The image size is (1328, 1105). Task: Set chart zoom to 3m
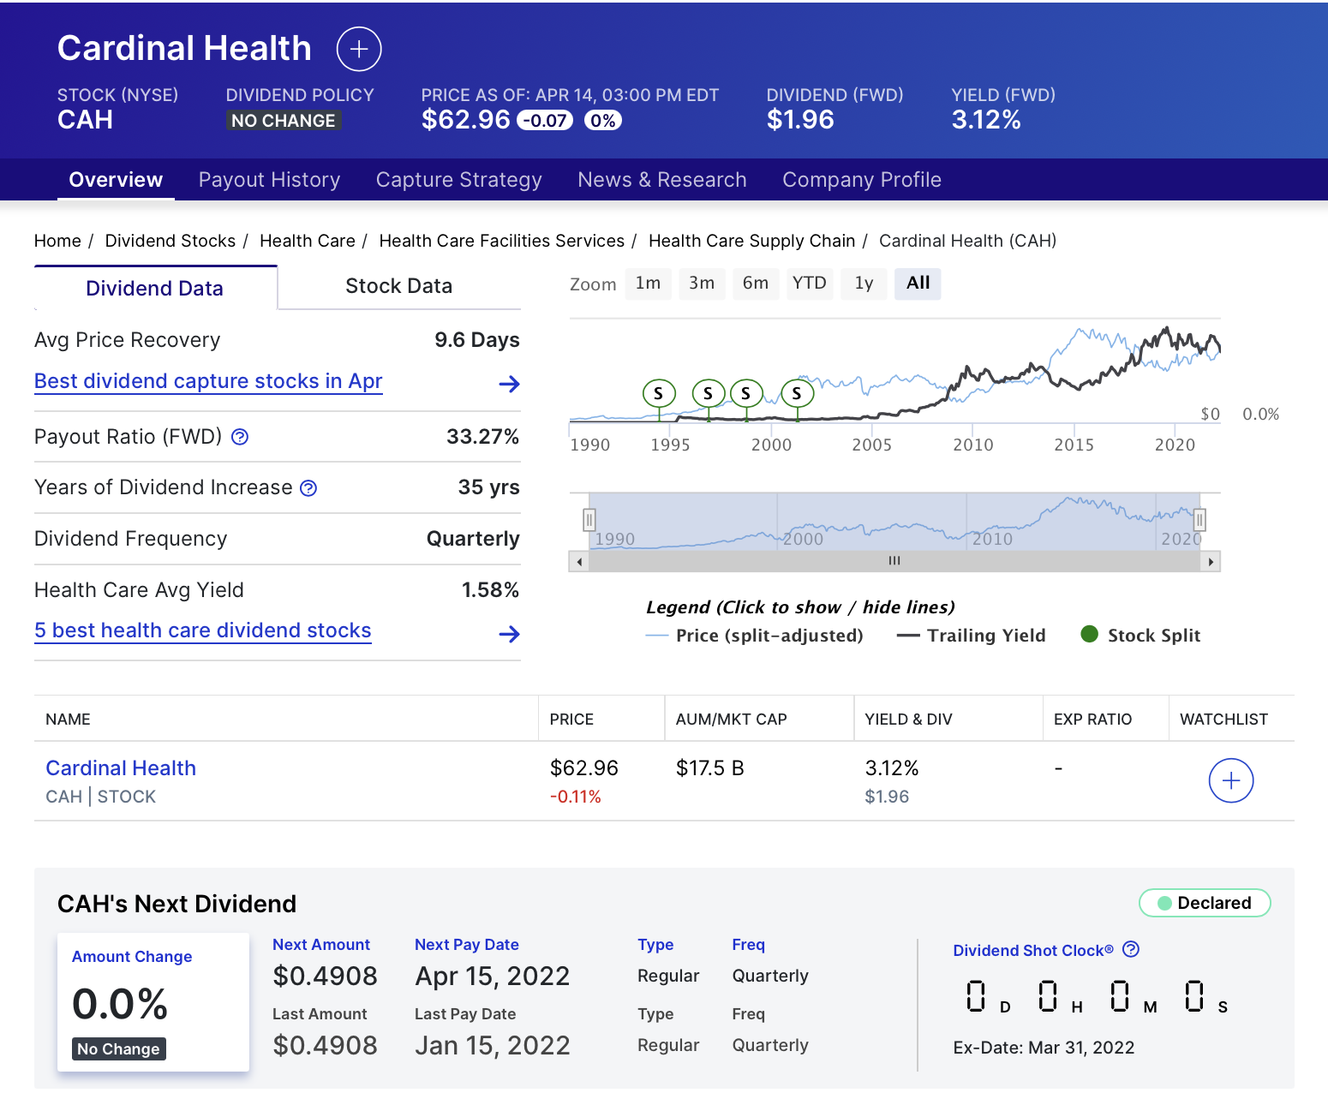[702, 284]
